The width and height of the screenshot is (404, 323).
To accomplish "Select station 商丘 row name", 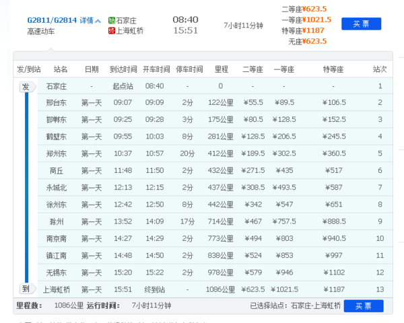I will [57, 171].
